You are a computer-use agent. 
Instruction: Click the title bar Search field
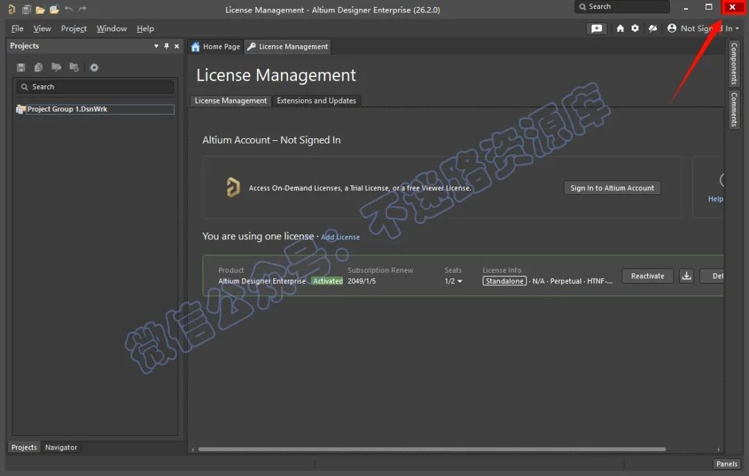[x=621, y=7]
